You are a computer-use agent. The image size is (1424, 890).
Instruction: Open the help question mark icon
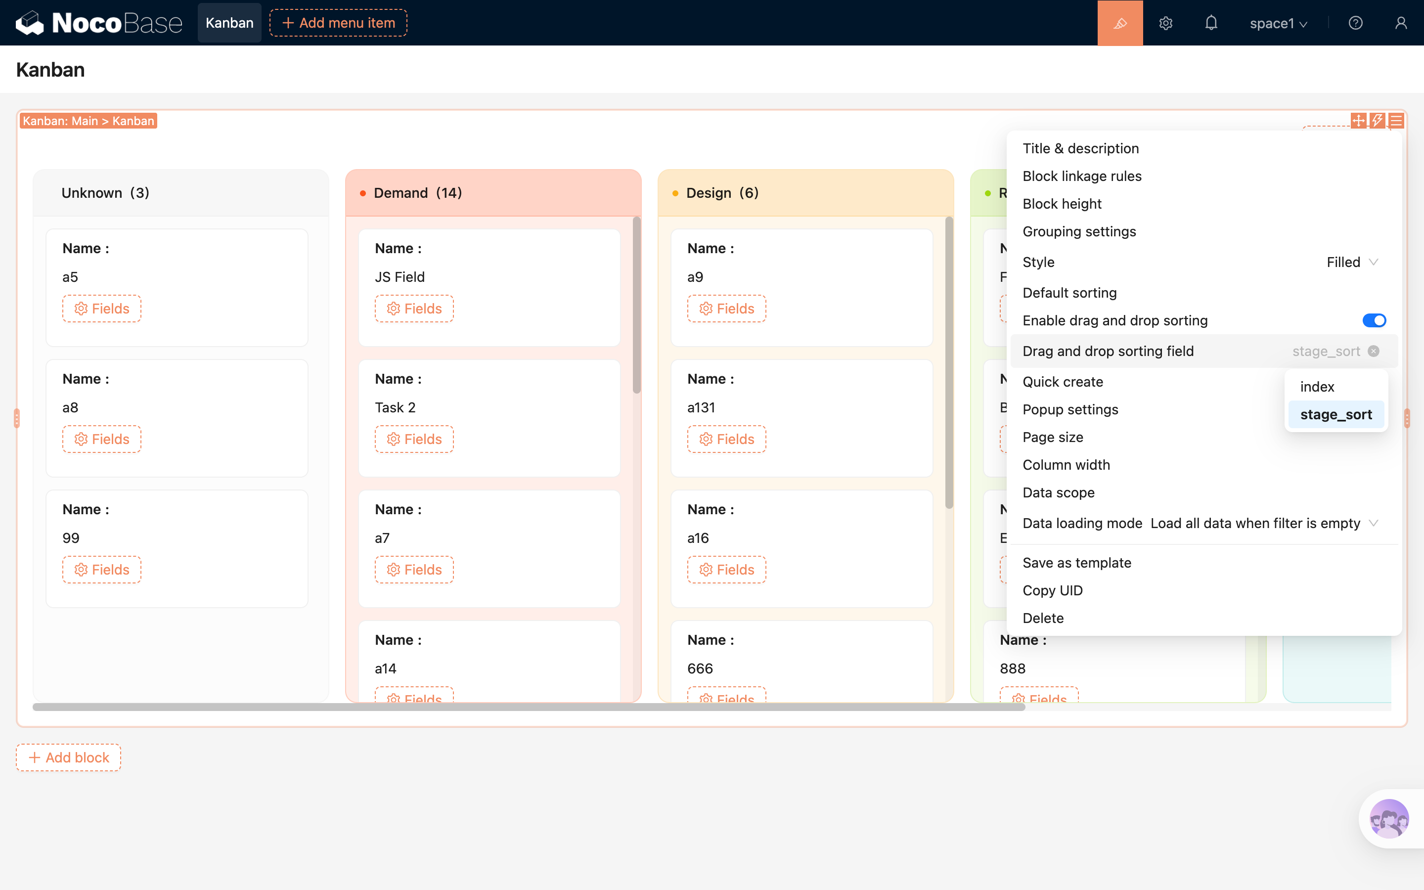click(1355, 23)
